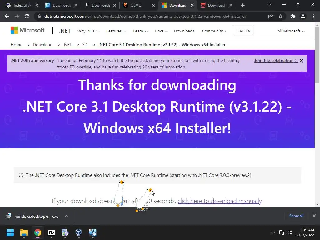320x240 pixels.
Task: Open windowsdesktop-r....exe download options chevron
Action: point(67,216)
